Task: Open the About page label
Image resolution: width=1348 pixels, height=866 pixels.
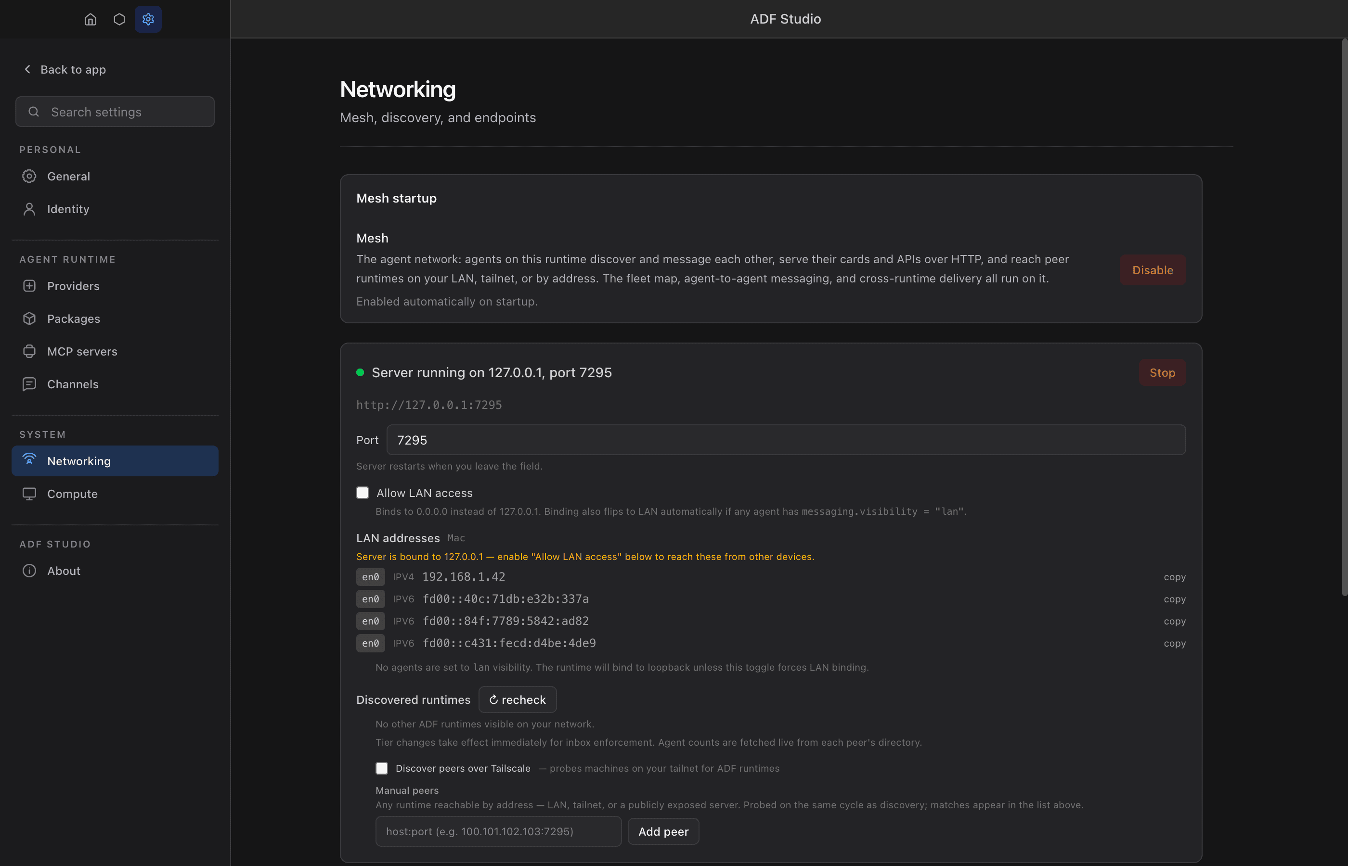Action: [64, 571]
